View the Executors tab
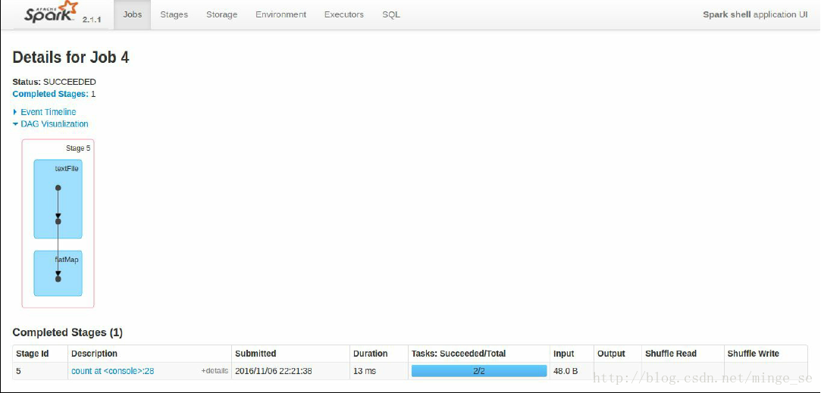The width and height of the screenshot is (821, 393). click(x=344, y=14)
